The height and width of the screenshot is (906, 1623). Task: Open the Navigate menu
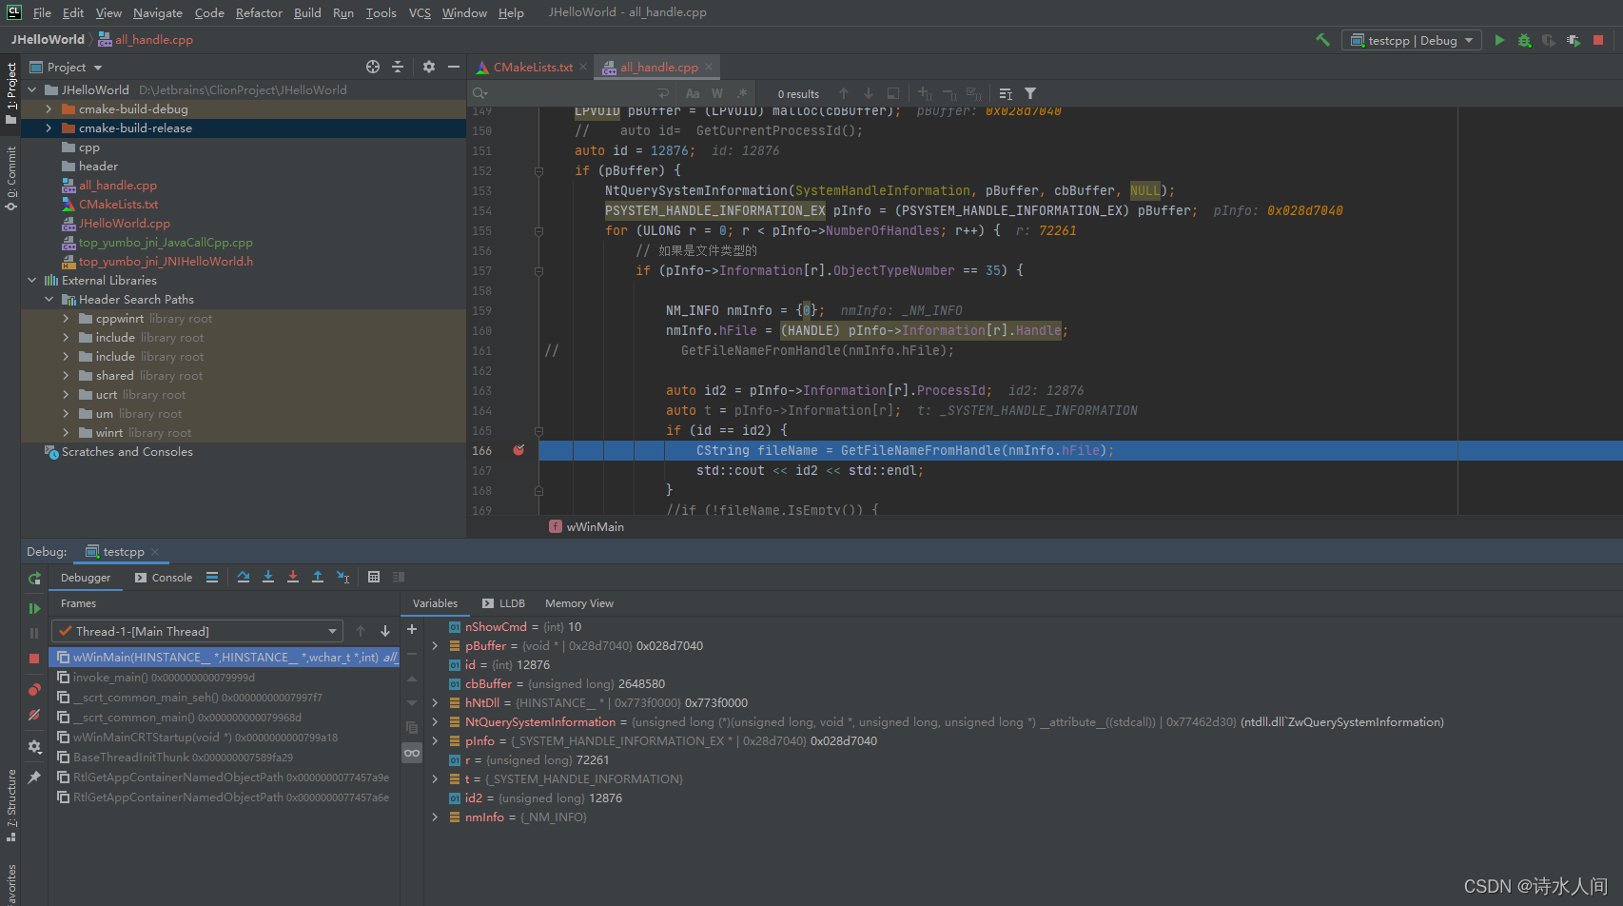click(x=158, y=12)
